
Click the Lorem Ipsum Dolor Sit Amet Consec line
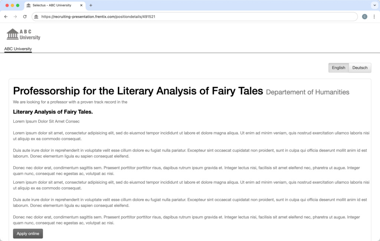(46, 121)
